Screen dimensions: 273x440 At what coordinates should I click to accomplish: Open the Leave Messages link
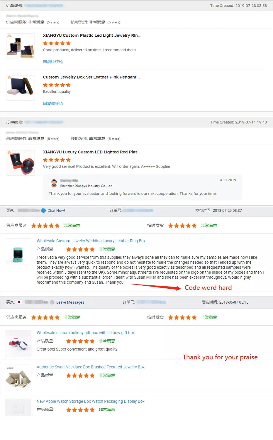click(x=70, y=302)
